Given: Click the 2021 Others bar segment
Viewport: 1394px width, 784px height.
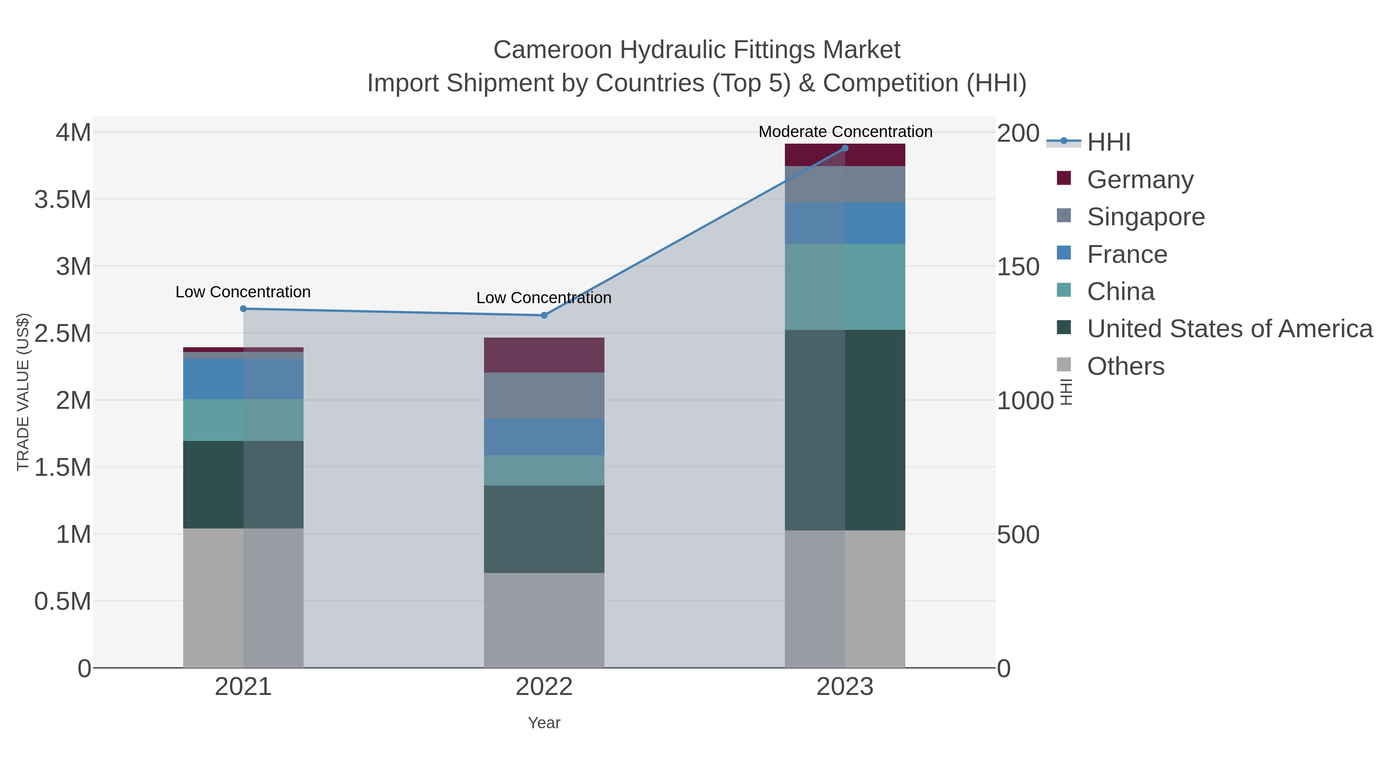Looking at the screenshot, I should pos(244,598).
